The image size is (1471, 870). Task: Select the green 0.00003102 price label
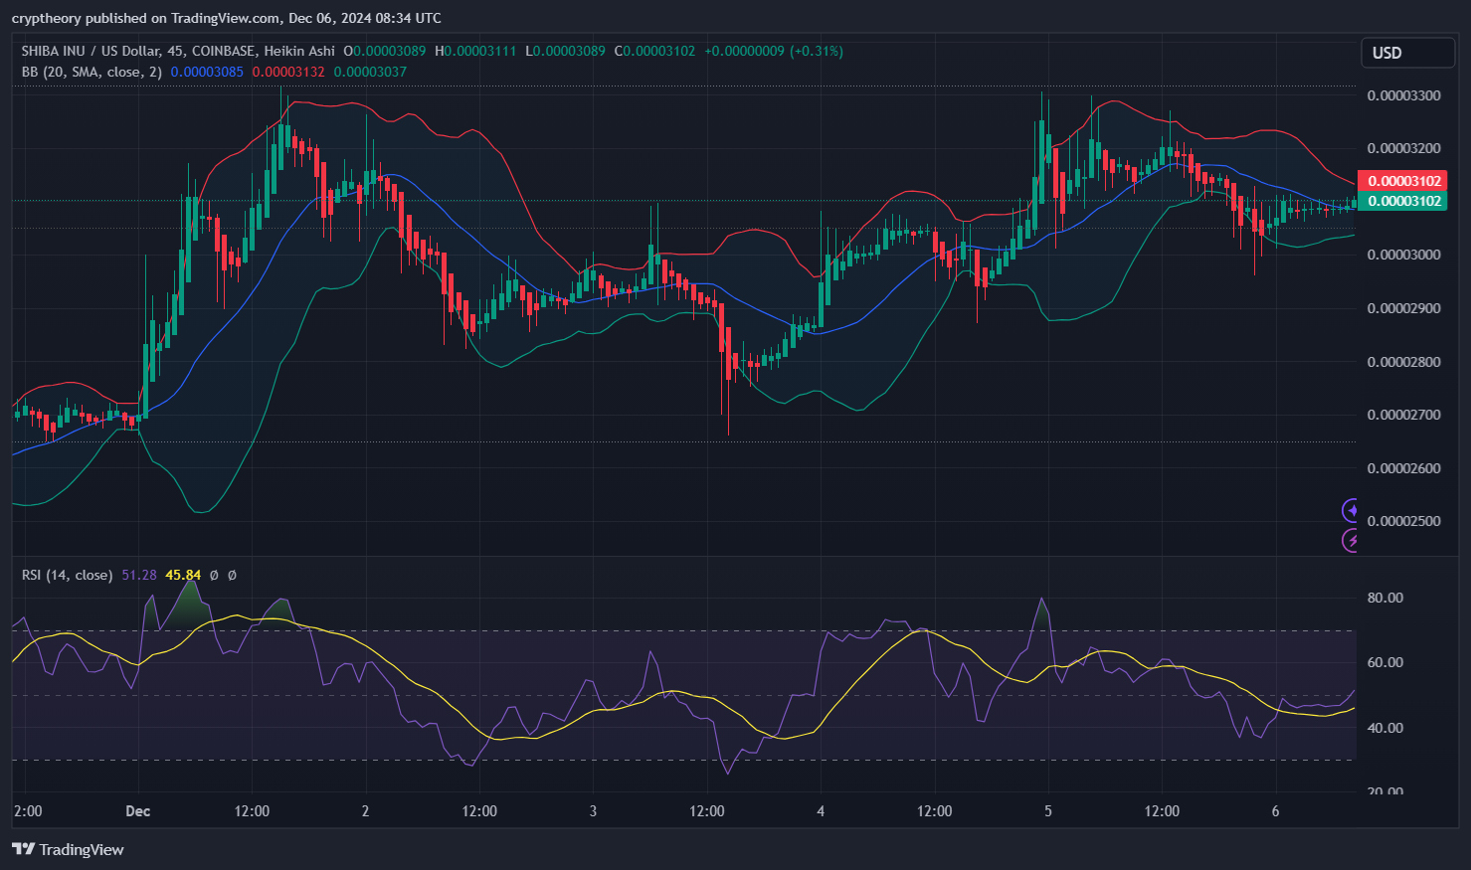(x=1402, y=201)
